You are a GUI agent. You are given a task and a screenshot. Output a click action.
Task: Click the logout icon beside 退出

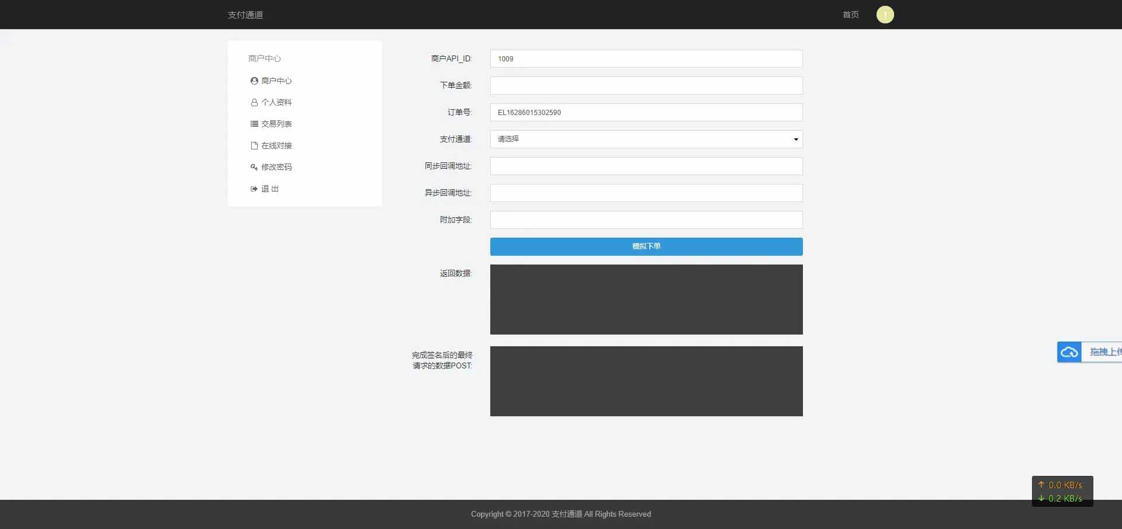(x=254, y=189)
